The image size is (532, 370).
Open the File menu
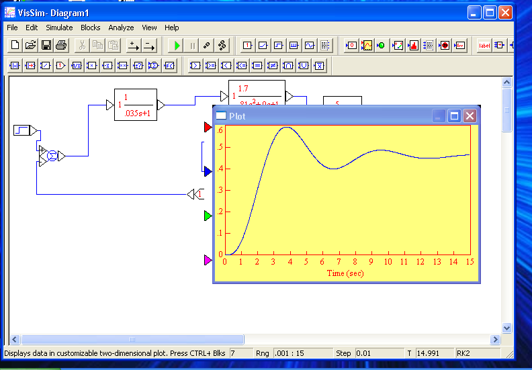pyautogui.click(x=12, y=28)
